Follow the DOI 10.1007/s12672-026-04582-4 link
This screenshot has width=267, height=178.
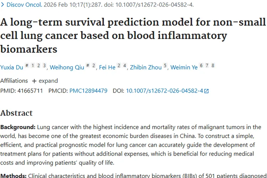[x=164, y=91]
